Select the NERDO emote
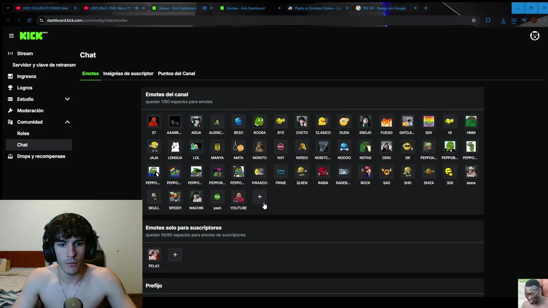This screenshot has width=548, height=308. click(302, 147)
